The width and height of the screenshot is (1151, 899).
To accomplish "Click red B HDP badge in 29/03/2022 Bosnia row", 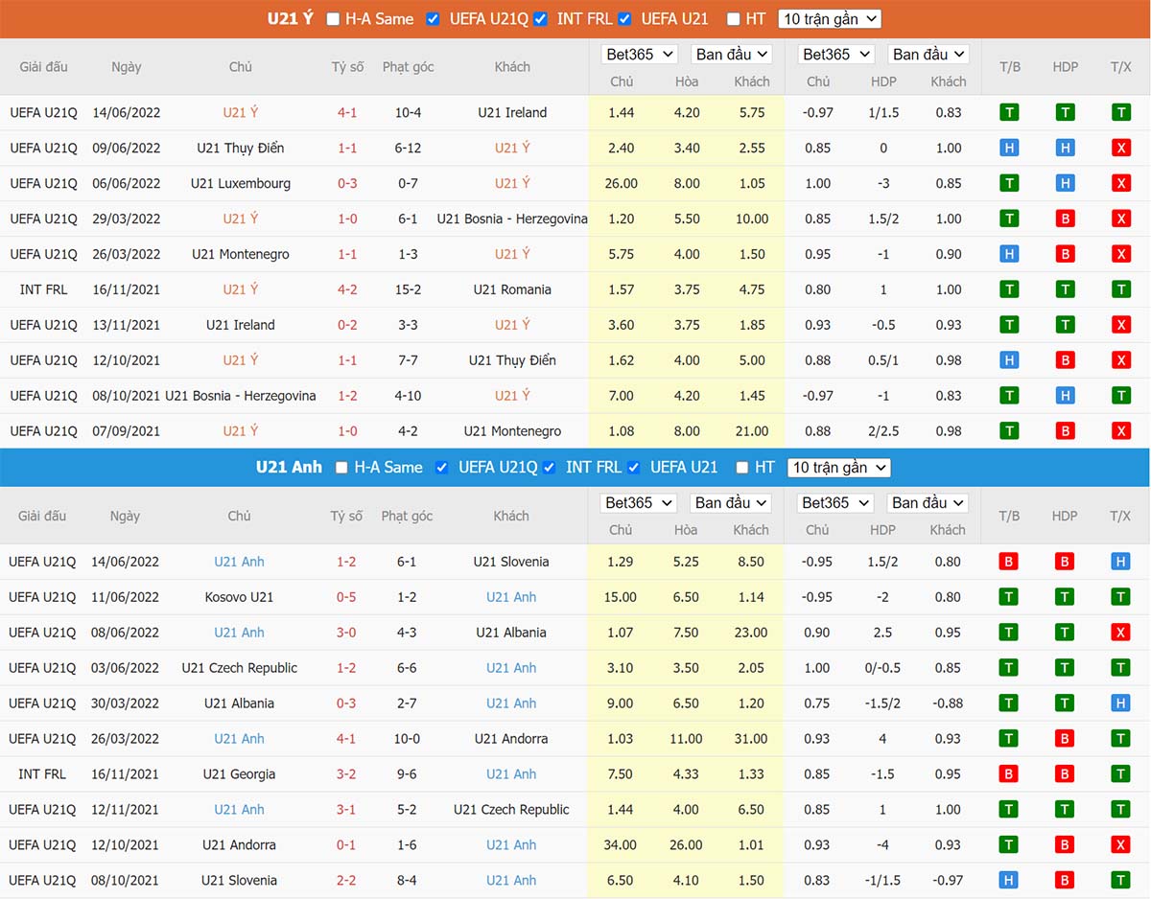I will (1065, 219).
